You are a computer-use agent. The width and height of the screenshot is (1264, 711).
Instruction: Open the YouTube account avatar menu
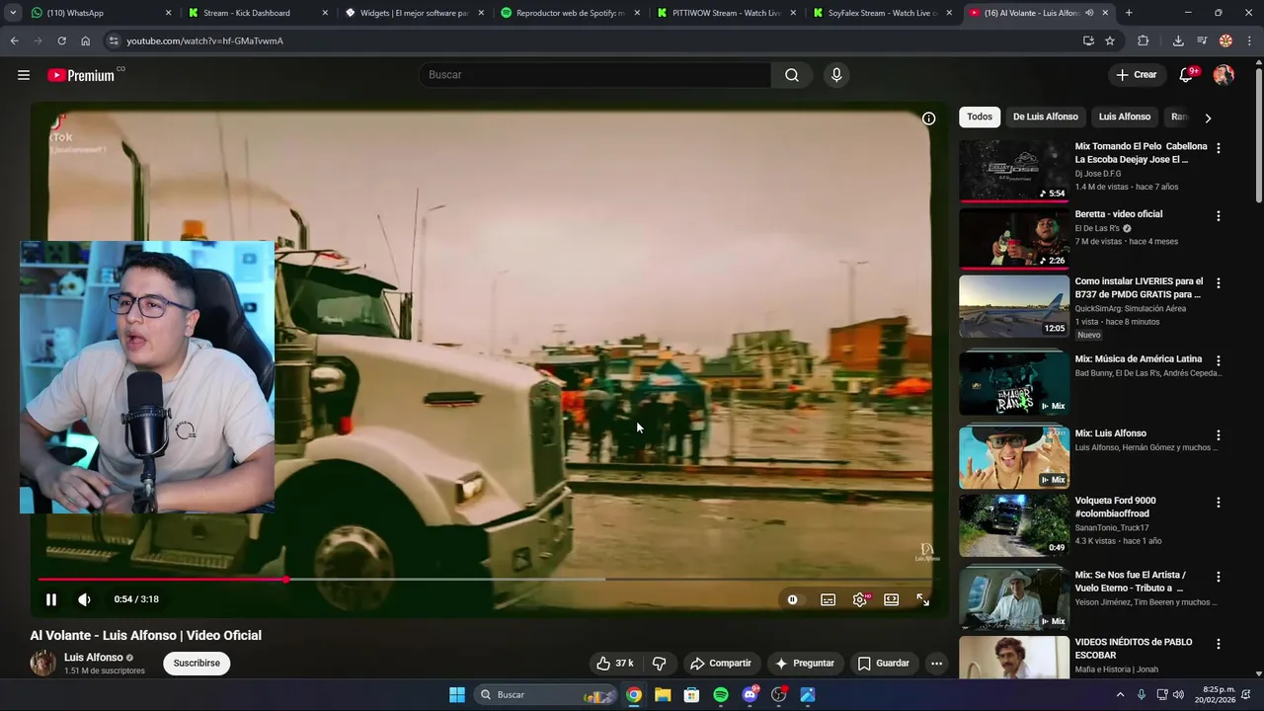1224,75
